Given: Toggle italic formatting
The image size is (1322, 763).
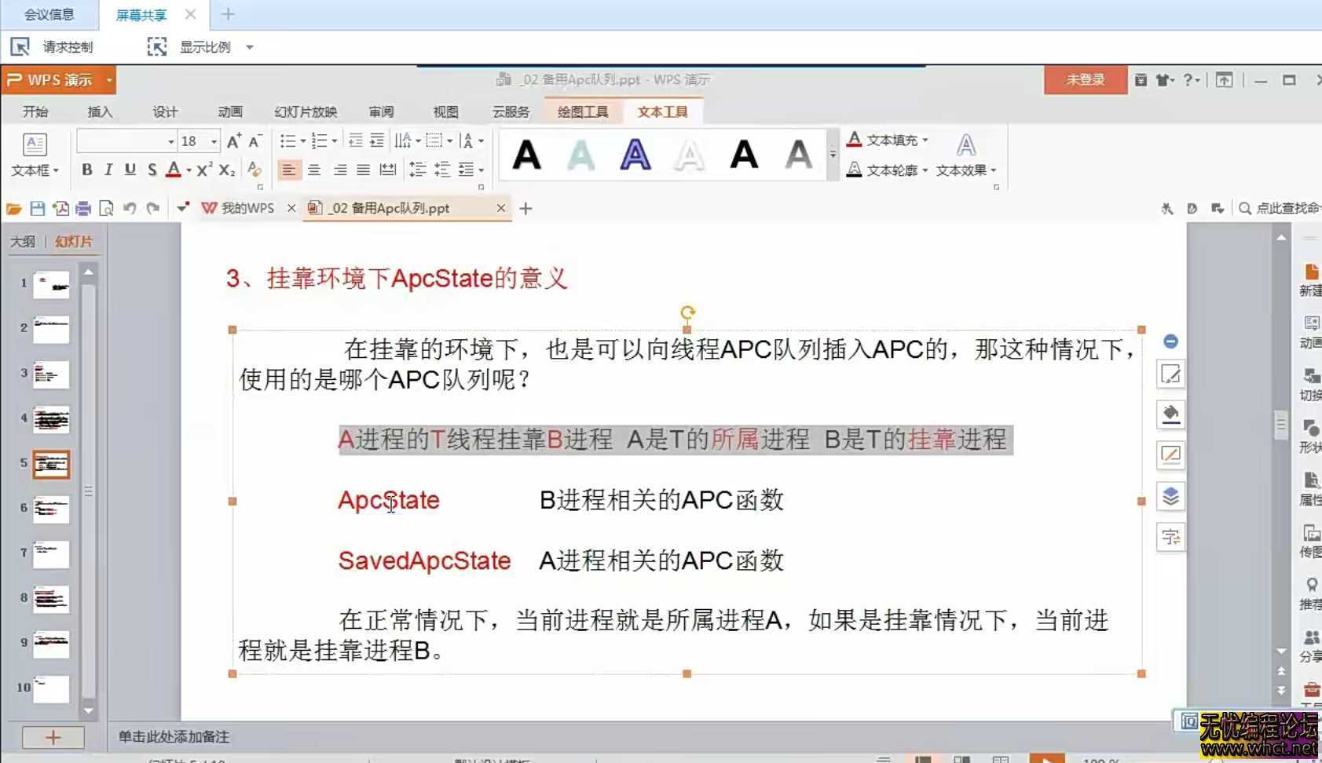Looking at the screenshot, I should 108,170.
